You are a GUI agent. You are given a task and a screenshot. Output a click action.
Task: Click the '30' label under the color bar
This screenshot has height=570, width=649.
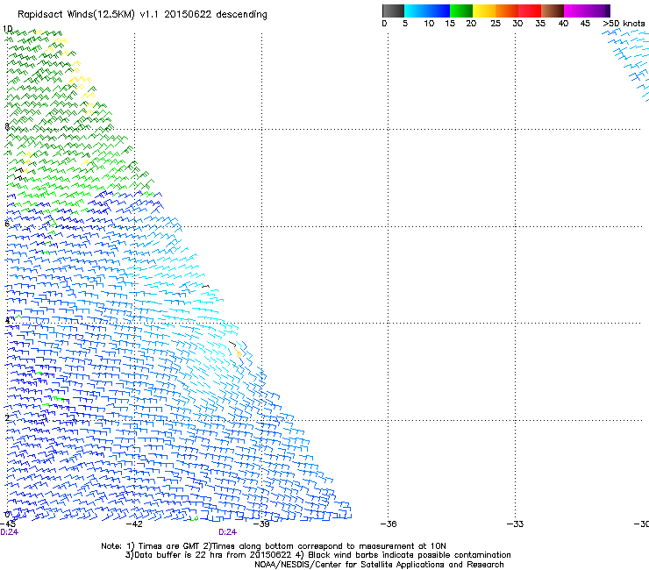(x=517, y=24)
